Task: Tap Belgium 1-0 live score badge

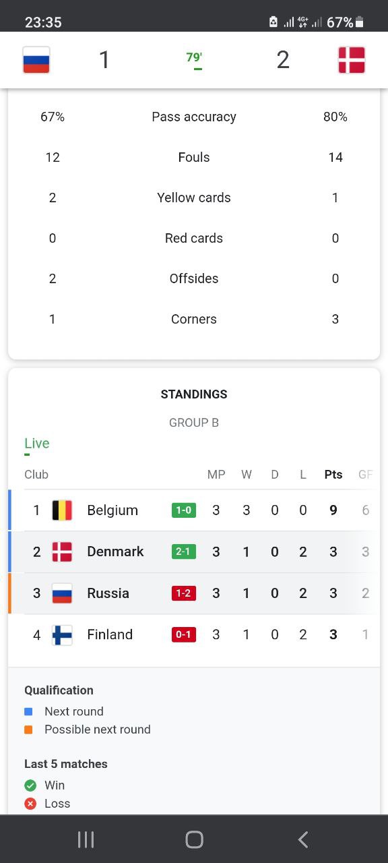Action: pyautogui.click(x=184, y=510)
